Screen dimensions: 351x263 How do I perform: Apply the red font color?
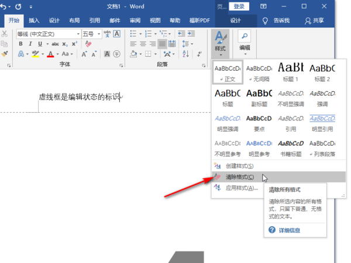point(50,54)
